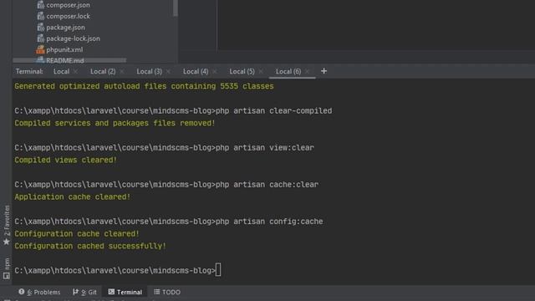Open the Problems tool window
The height and width of the screenshot is (301, 535).
(x=39, y=292)
